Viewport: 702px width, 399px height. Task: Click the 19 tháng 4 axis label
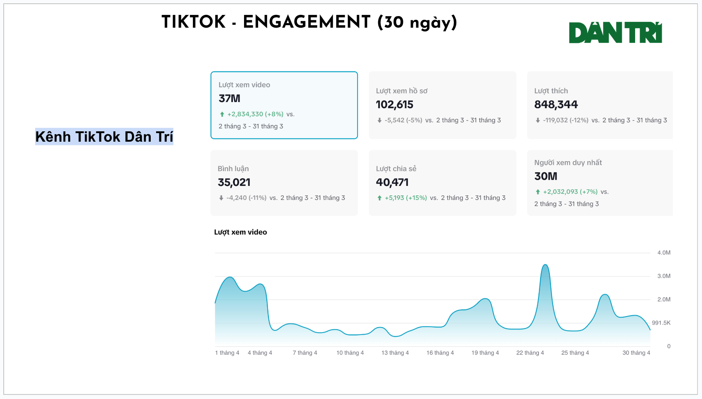click(x=485, y=353)
